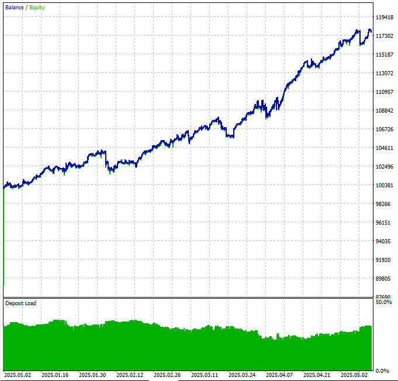Click the 2025.04.07 date label
398x381 pixels.
pos(279,375)
